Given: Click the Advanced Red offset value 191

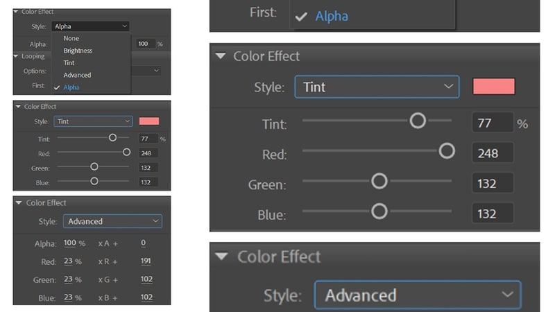Looking at the screenshot, I should (x=146, y=261).
